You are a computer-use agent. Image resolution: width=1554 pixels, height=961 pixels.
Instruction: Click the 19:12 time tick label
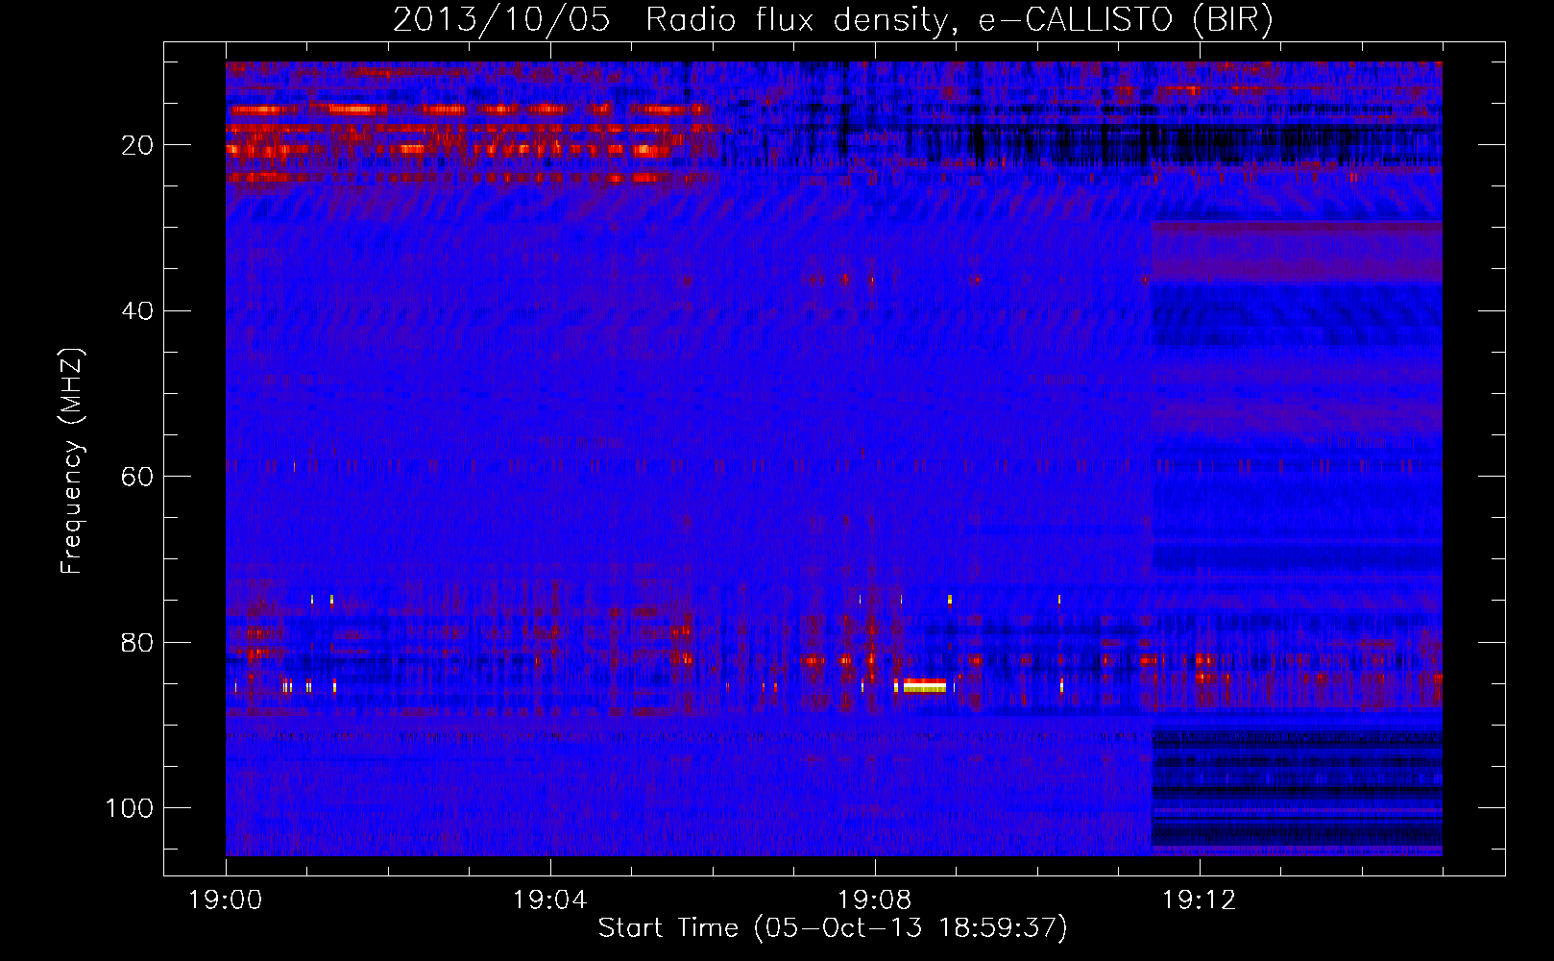(1200, 900)
